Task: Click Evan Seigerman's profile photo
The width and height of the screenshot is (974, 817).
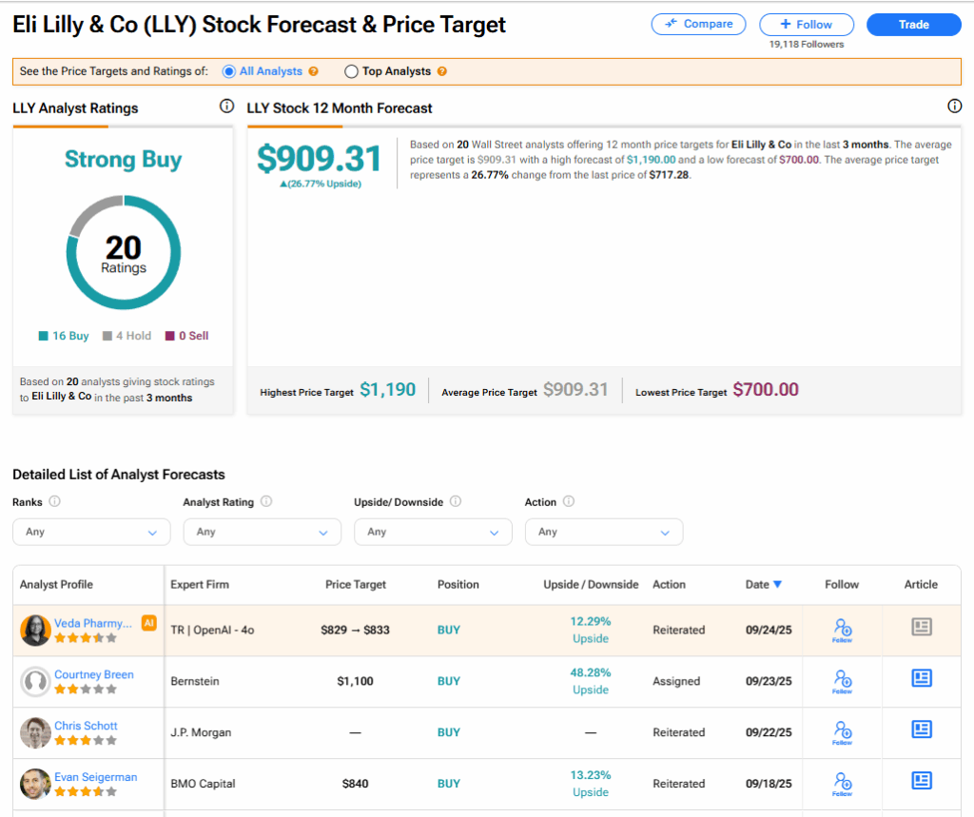Action: click(35, 784)
